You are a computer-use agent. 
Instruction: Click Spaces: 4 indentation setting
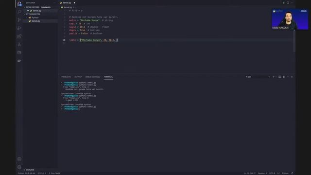coord(262,173)
